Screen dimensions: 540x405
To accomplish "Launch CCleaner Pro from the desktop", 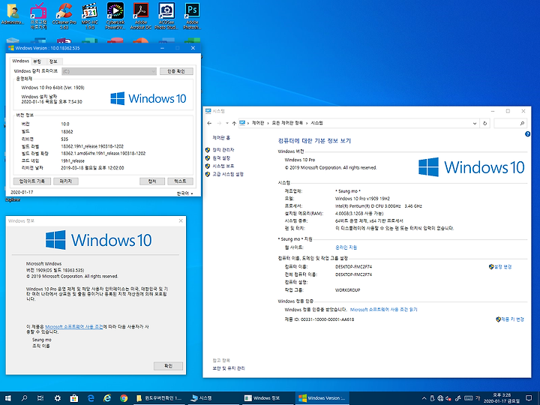I will coord(64,16).
